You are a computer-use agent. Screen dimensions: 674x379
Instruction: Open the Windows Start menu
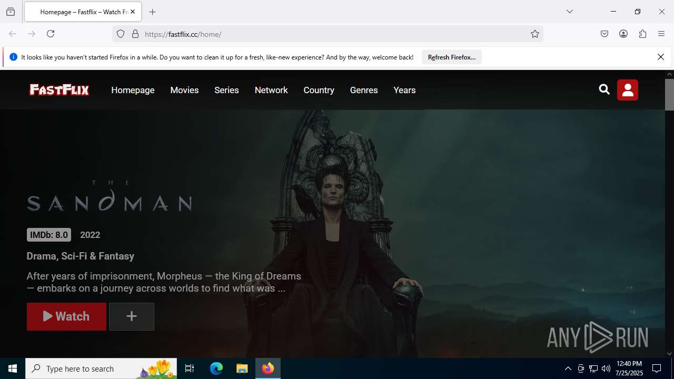(x=13, y=368)
